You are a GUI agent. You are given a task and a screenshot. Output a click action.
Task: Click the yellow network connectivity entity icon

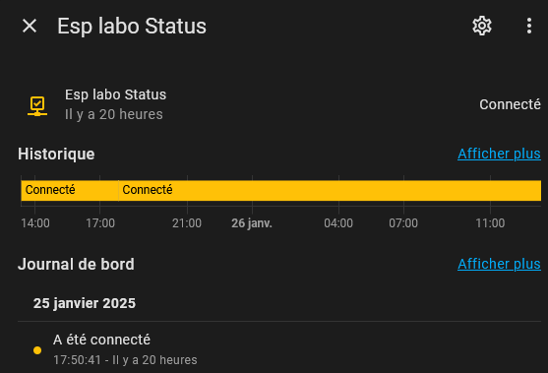[37, 106]
